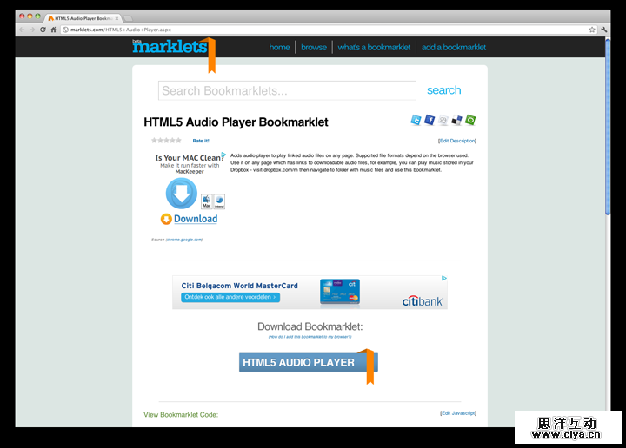Rate bookmarklet with third star
The image size is (626, 448).
pyautogui.click(x=166, y=141)
